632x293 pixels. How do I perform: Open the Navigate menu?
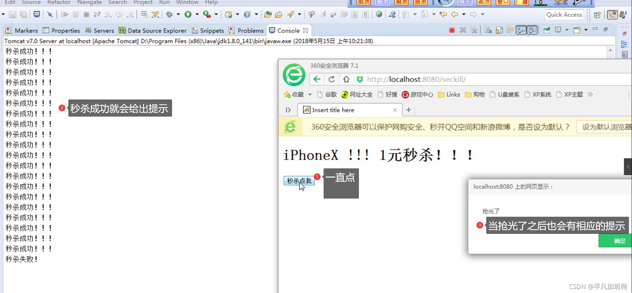[89, 2]
